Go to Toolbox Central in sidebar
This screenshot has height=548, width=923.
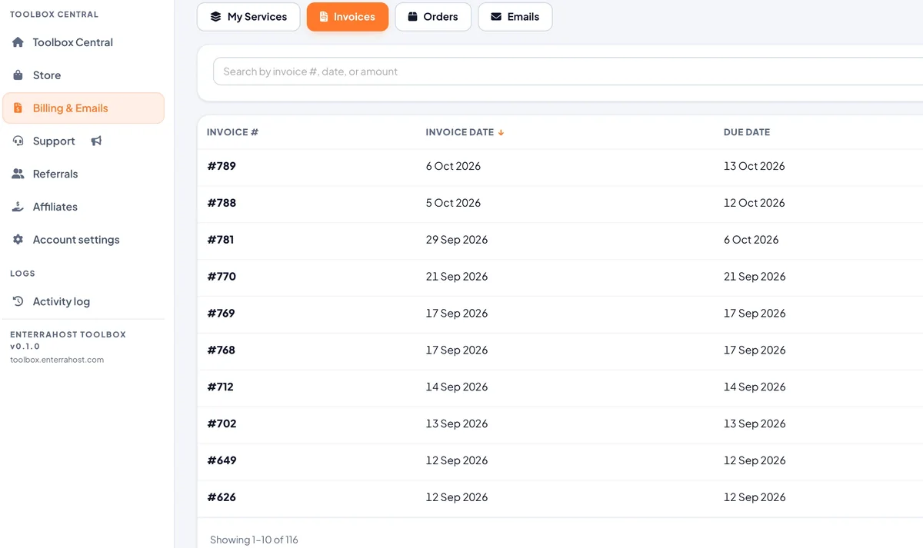83,42
